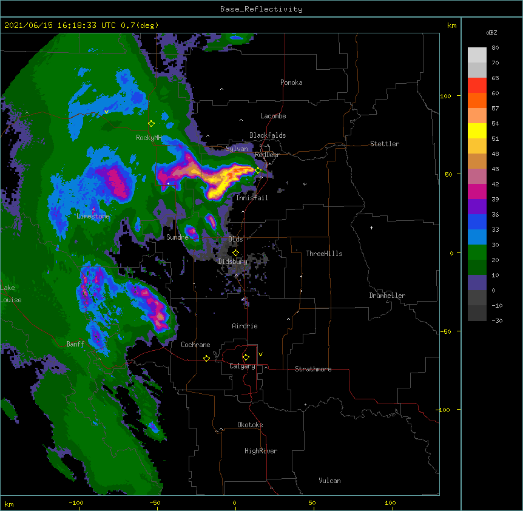Click the Sylvan label on the map
Viewport: 523px width, 511px height.
pyautogui.click(x=237, y=149)
